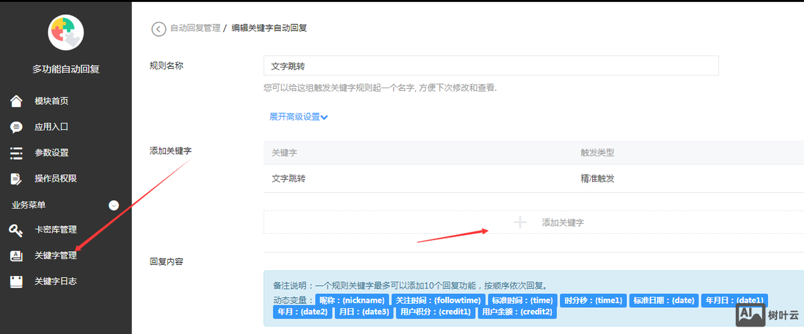
Task: Click the 多功能自动回复 module title
Action: click(x=66, y=69)
